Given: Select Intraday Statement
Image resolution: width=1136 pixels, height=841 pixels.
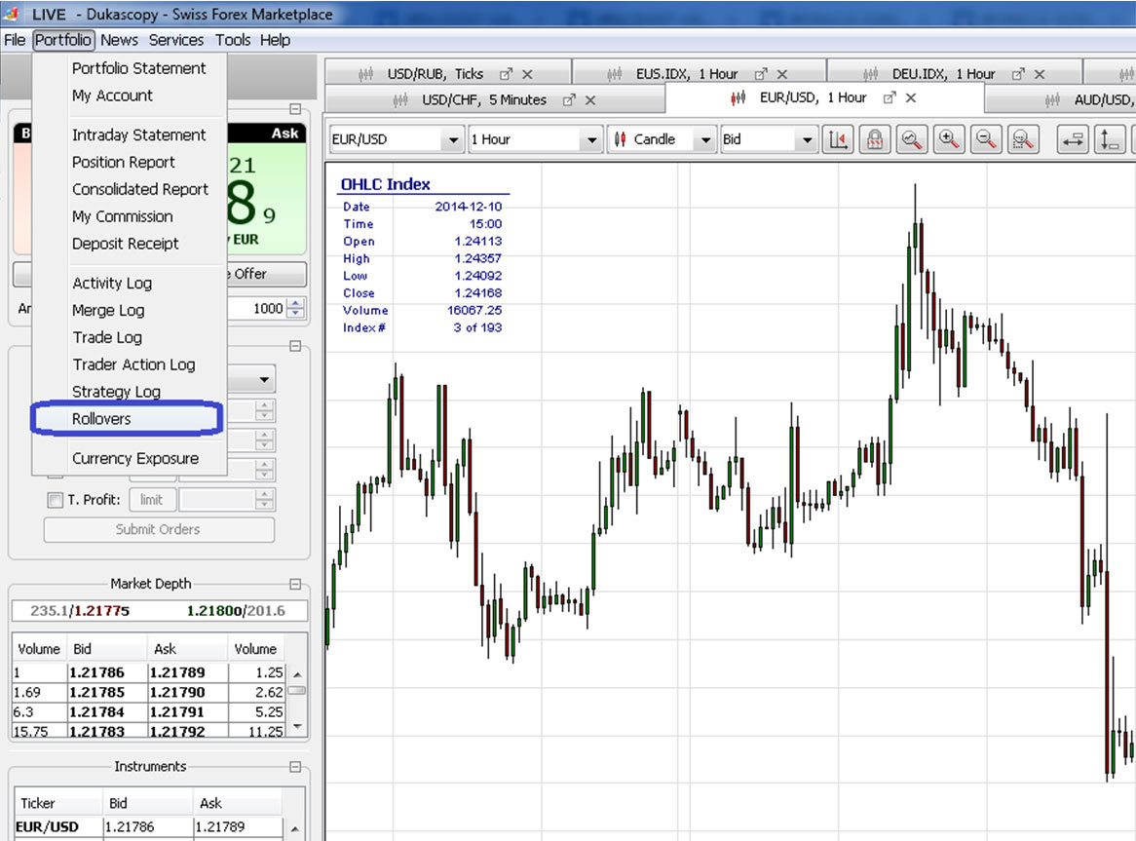Looking at the screenshot, I should (138, 134).
